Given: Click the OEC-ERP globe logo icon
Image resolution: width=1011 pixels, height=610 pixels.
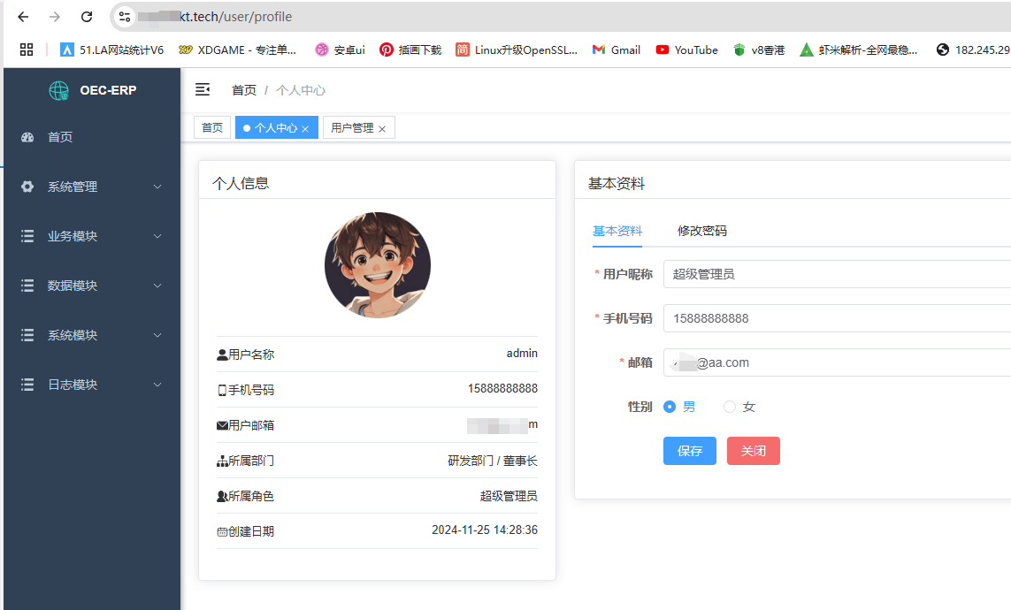Looking at the screenshot, I should pyautogui.click(x=59, y=89).
